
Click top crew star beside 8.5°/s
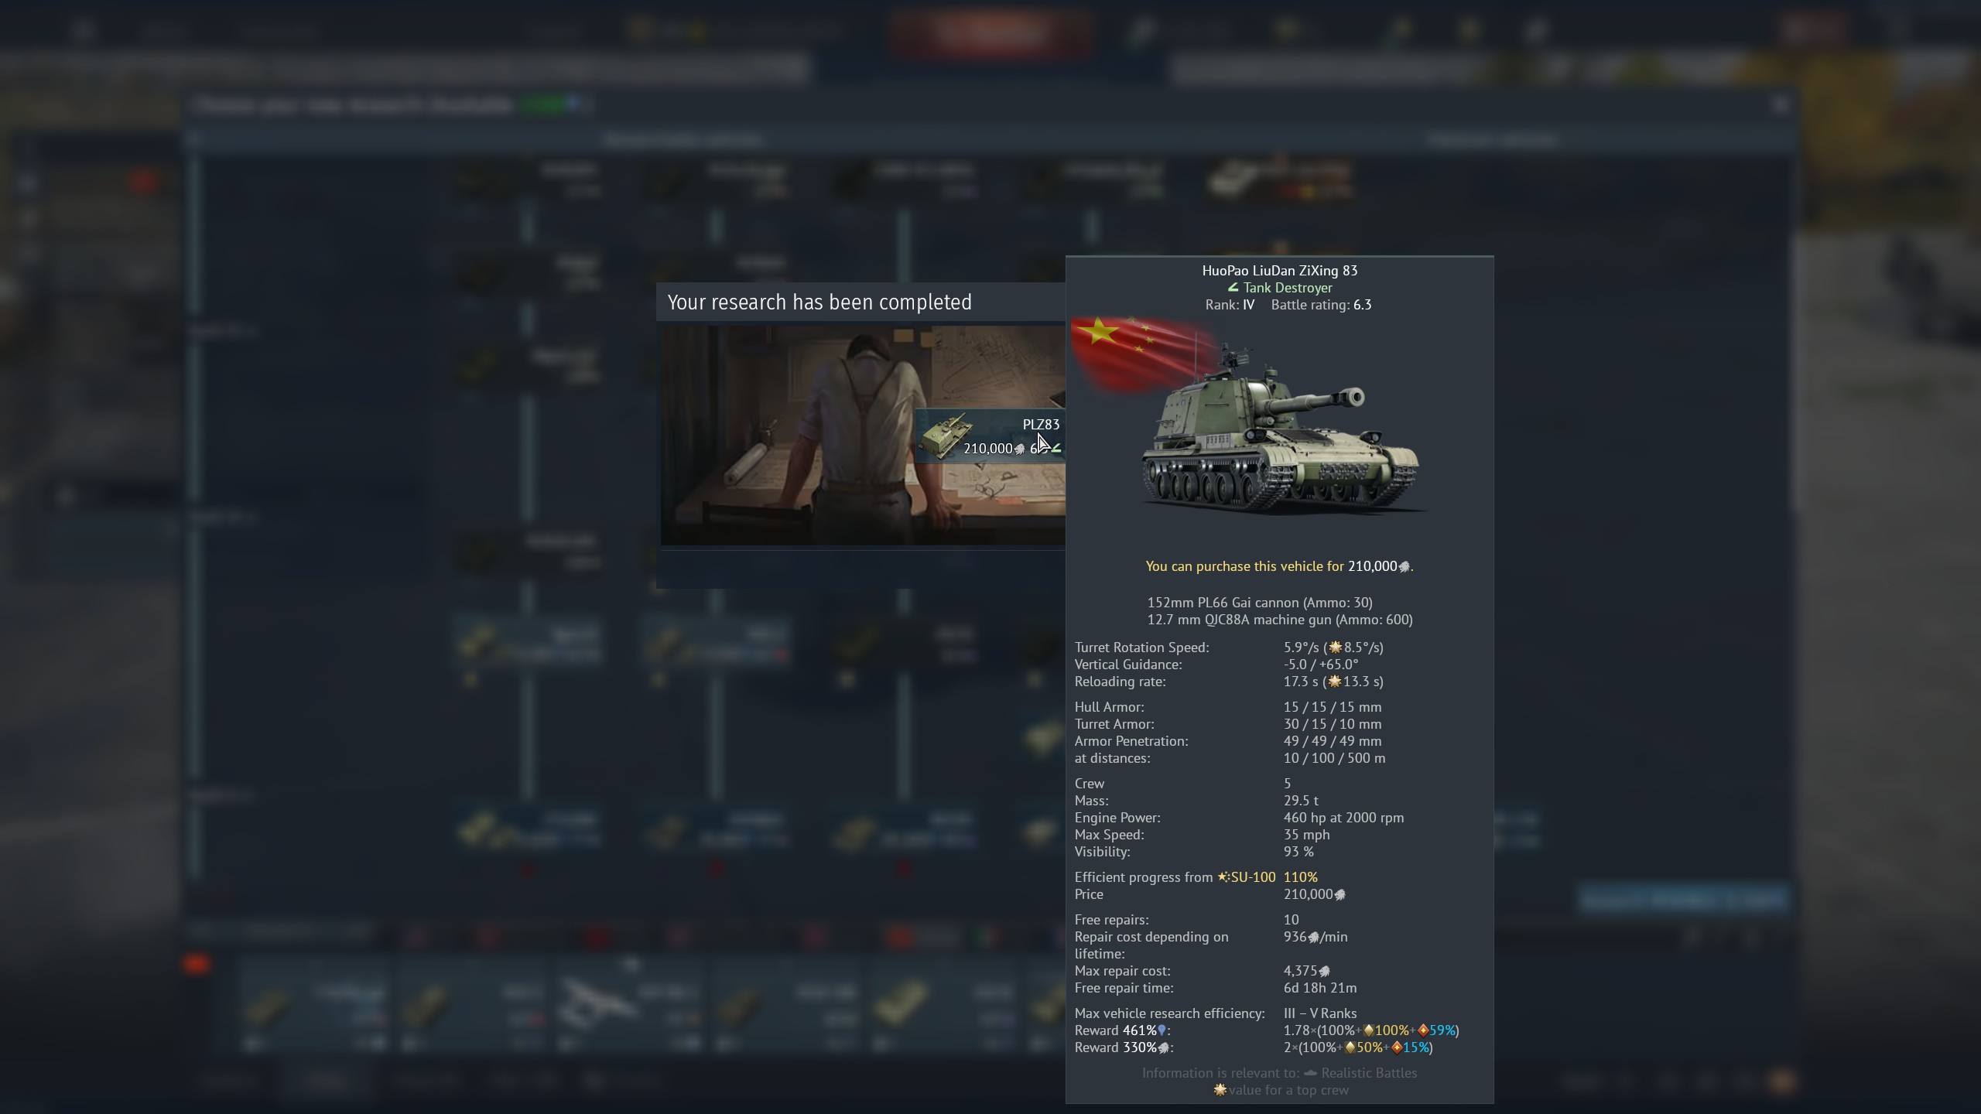tap(1336, 648)
